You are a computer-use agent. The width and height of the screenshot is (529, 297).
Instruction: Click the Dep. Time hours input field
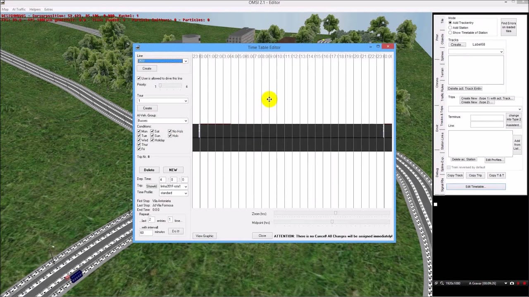[162, 179]
